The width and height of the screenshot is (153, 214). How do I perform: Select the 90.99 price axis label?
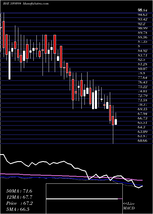(x=143, y=28)
